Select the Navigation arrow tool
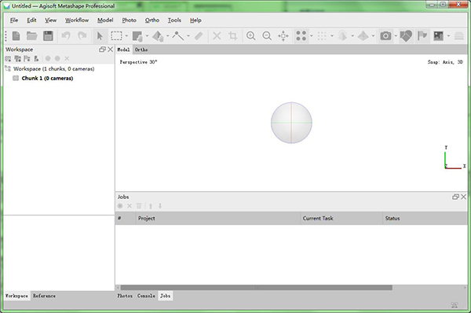This screenshot has height=313, width=471. [x=100, y=36]
